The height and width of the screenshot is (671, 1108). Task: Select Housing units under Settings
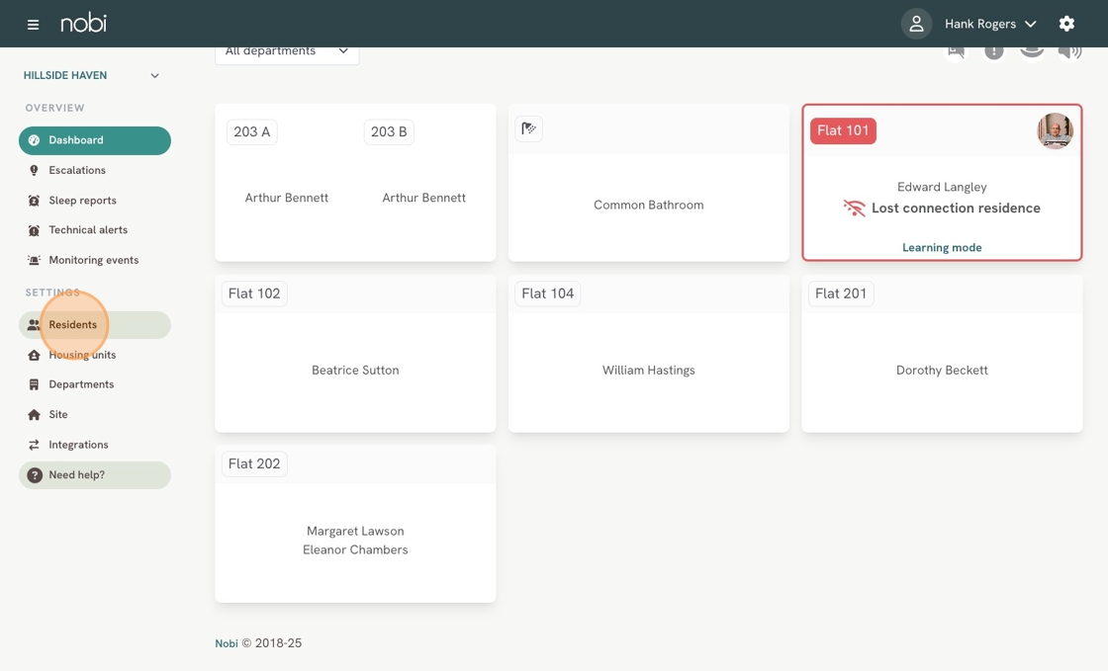point(82,355)
